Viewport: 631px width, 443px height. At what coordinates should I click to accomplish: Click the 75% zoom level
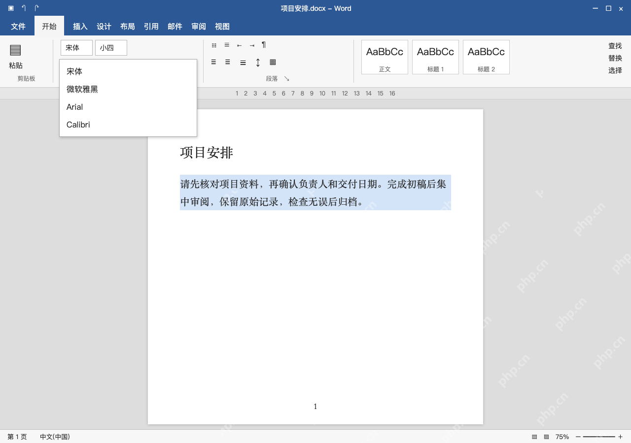(x=562, y=437)
